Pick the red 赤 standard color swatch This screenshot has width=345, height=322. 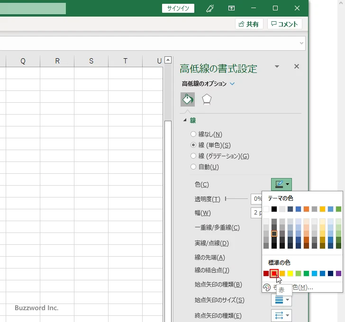(x=274, y=273)
